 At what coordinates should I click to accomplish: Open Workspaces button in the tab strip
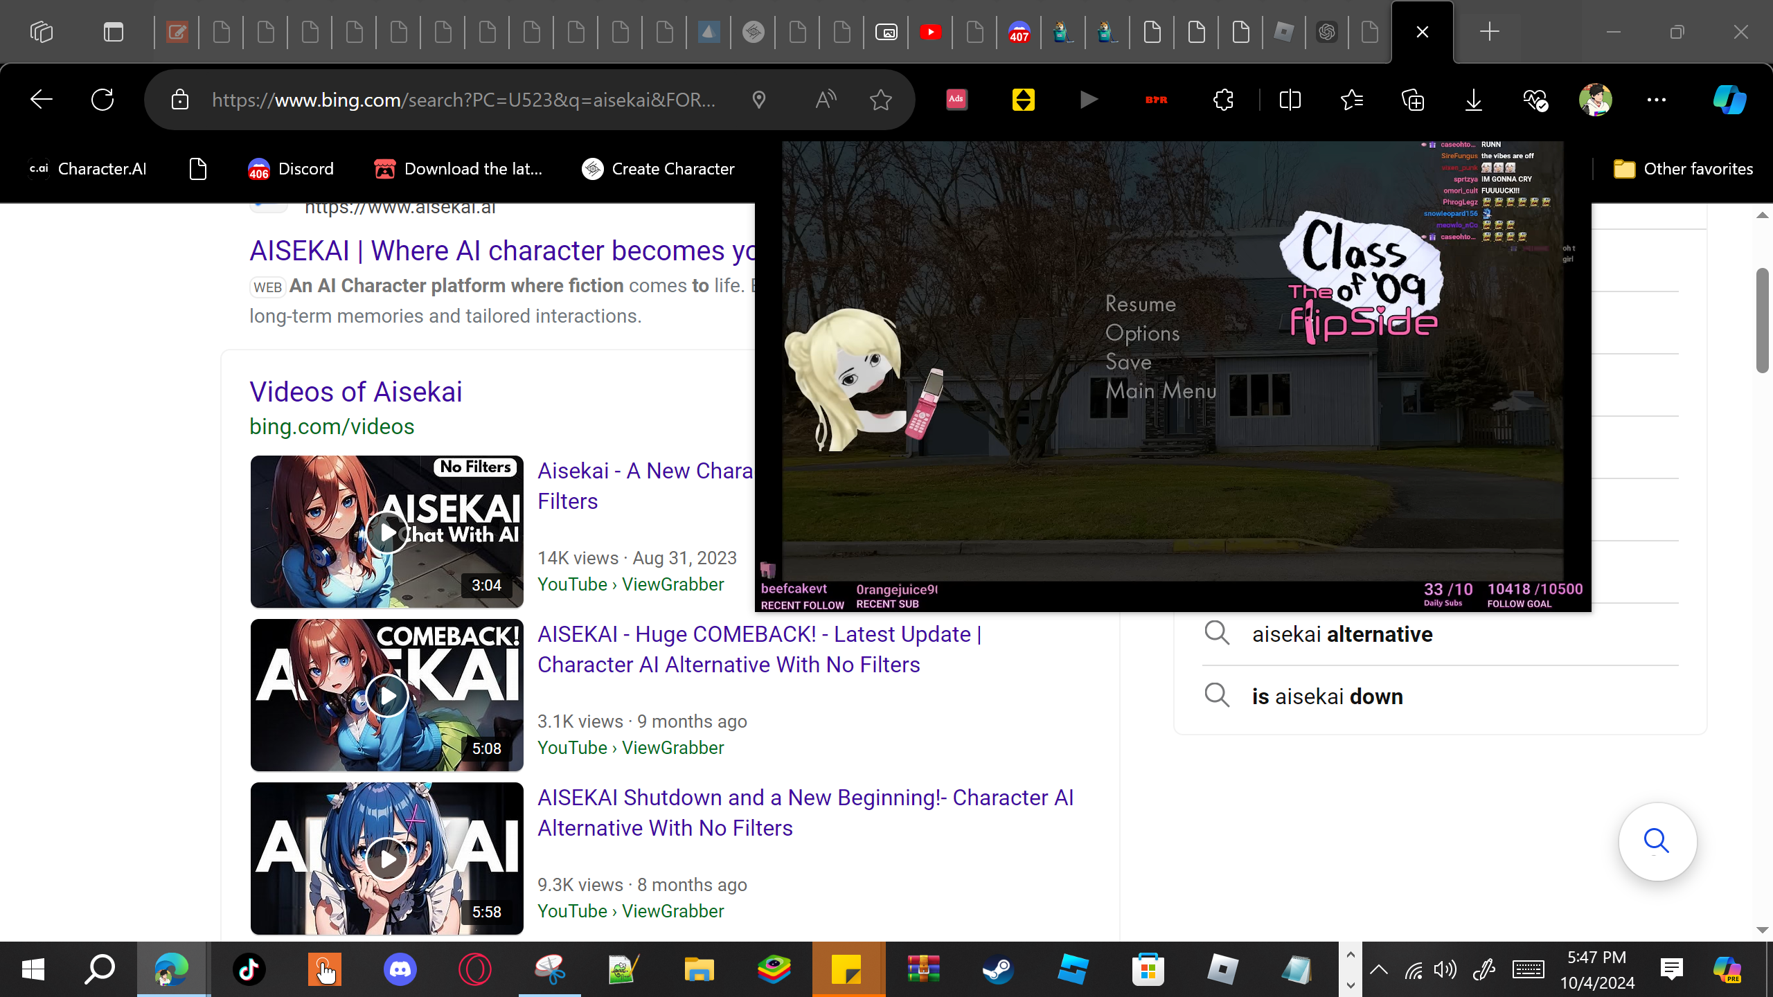42,32
